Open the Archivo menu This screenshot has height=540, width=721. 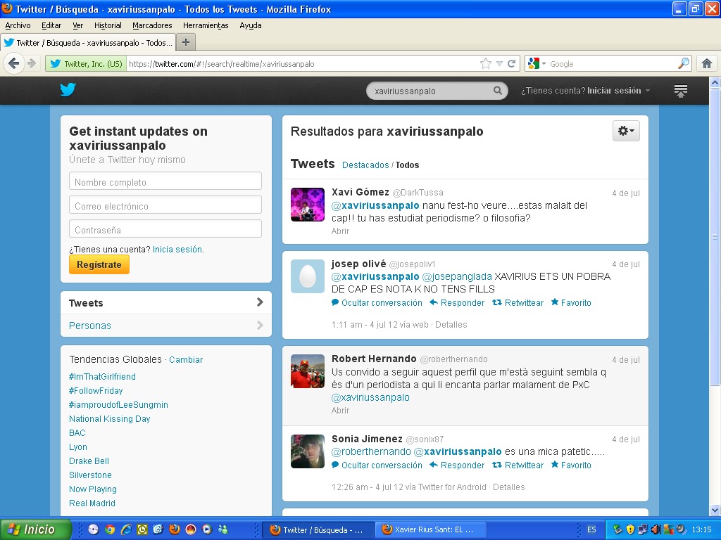point(18,26)
